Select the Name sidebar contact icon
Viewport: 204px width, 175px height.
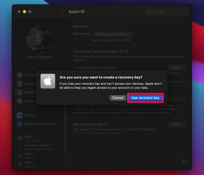(20, 84)
